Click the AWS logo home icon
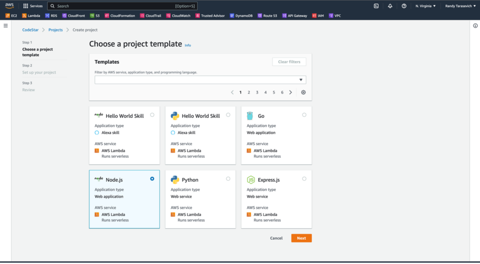Viewport: 480px width, 264px height. pyautogui.click(x=9, y=6)
